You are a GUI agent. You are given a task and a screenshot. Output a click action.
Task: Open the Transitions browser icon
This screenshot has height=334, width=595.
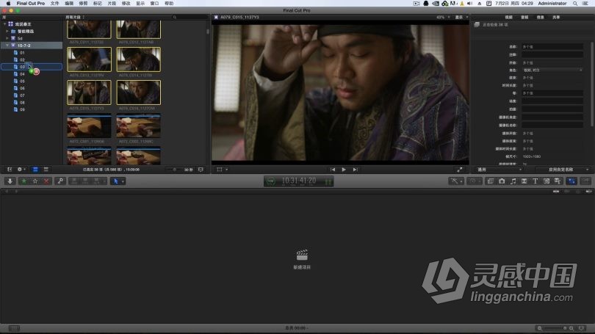(x=524, y=181)
